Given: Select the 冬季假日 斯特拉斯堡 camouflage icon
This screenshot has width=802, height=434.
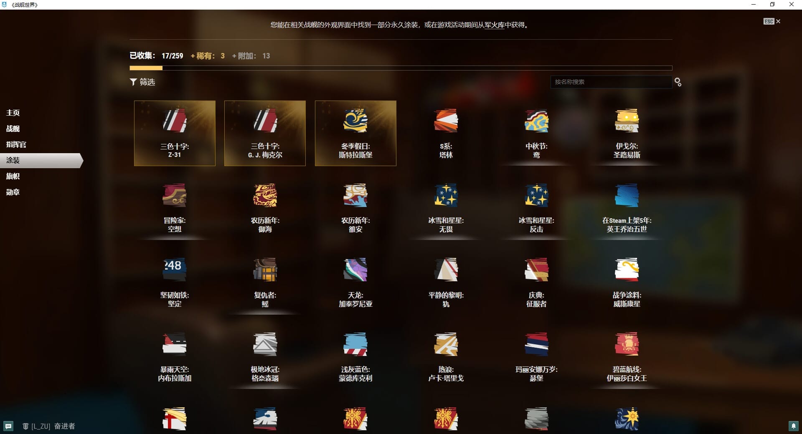Looking at the screenshot, I should 355,121.
